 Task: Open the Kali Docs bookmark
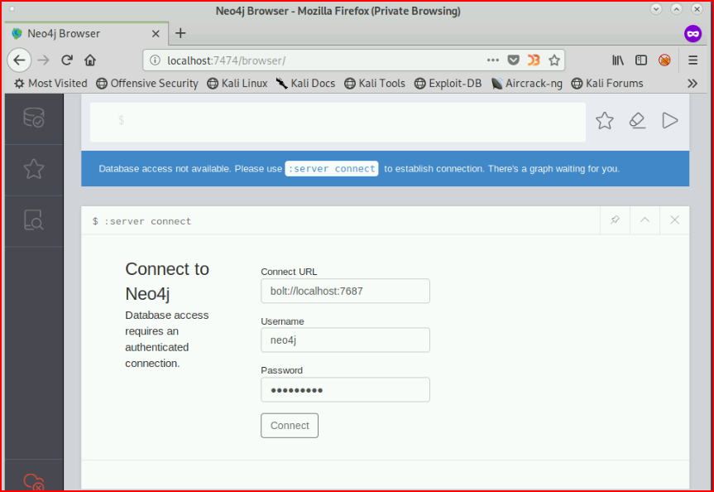click(x=305, y=84)
